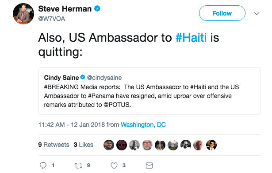View the 9 Retweets list
Screen dimensions: 272x173
click(54, 145)
